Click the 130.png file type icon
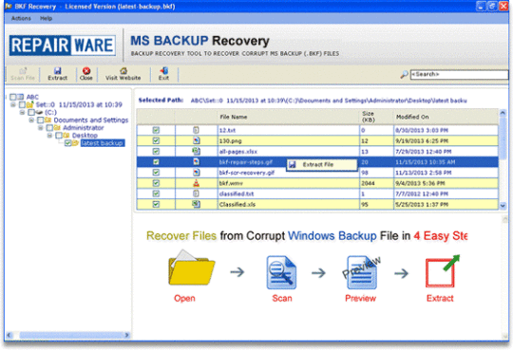513x350 pixels. pos(196,140)
